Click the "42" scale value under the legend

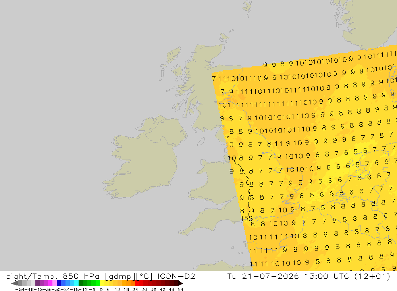pos(162,289)
